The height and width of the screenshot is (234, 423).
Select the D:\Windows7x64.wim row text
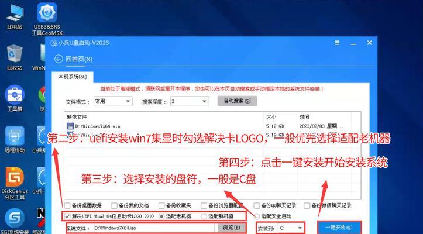coord(97,126)
